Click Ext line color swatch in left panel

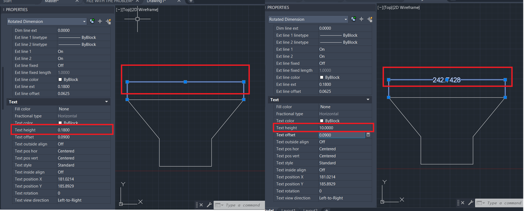click(x=60, y=80)
